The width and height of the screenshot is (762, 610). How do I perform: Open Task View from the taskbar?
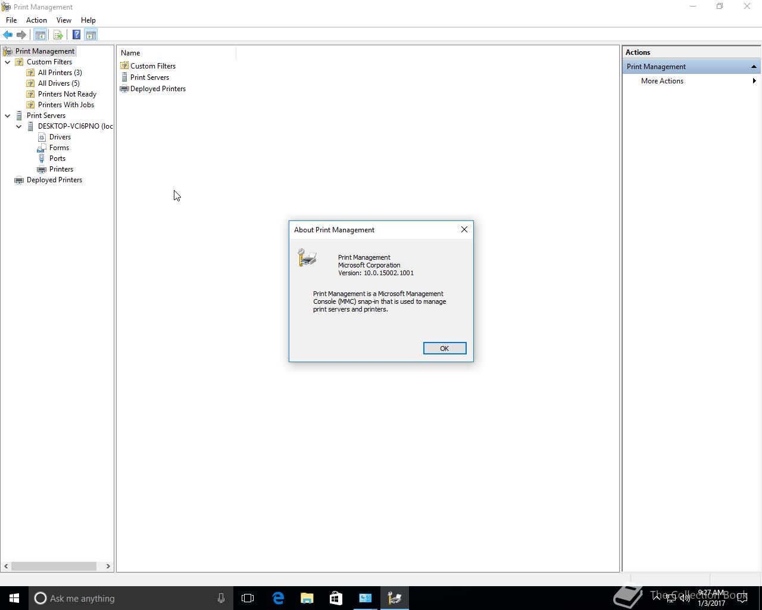(248, 598)
